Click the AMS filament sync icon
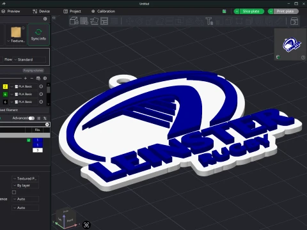 pos(38,79)
